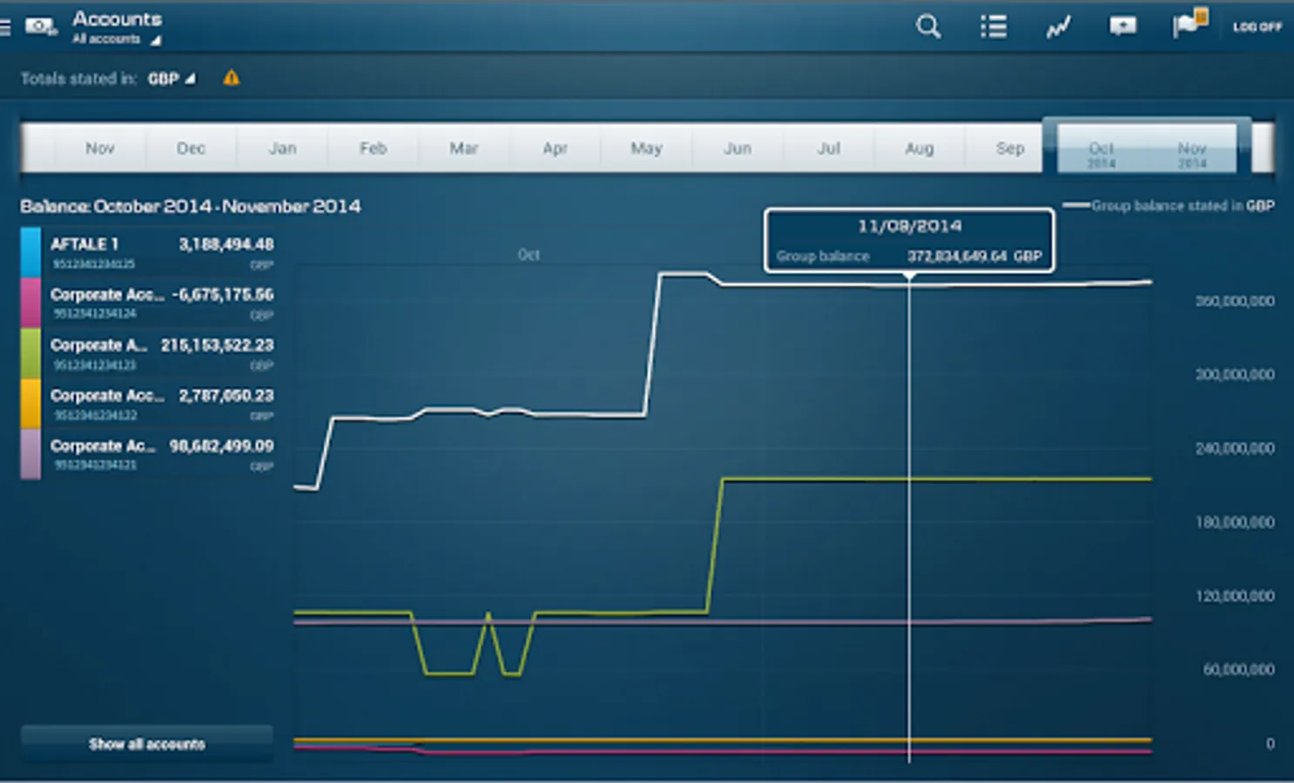
Task: Click the Oct label on the chart
Action: coord(529,255)
